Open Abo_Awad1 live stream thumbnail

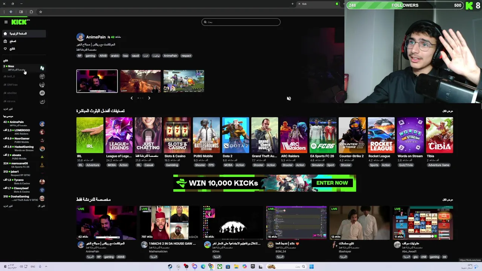click(423, 222)
